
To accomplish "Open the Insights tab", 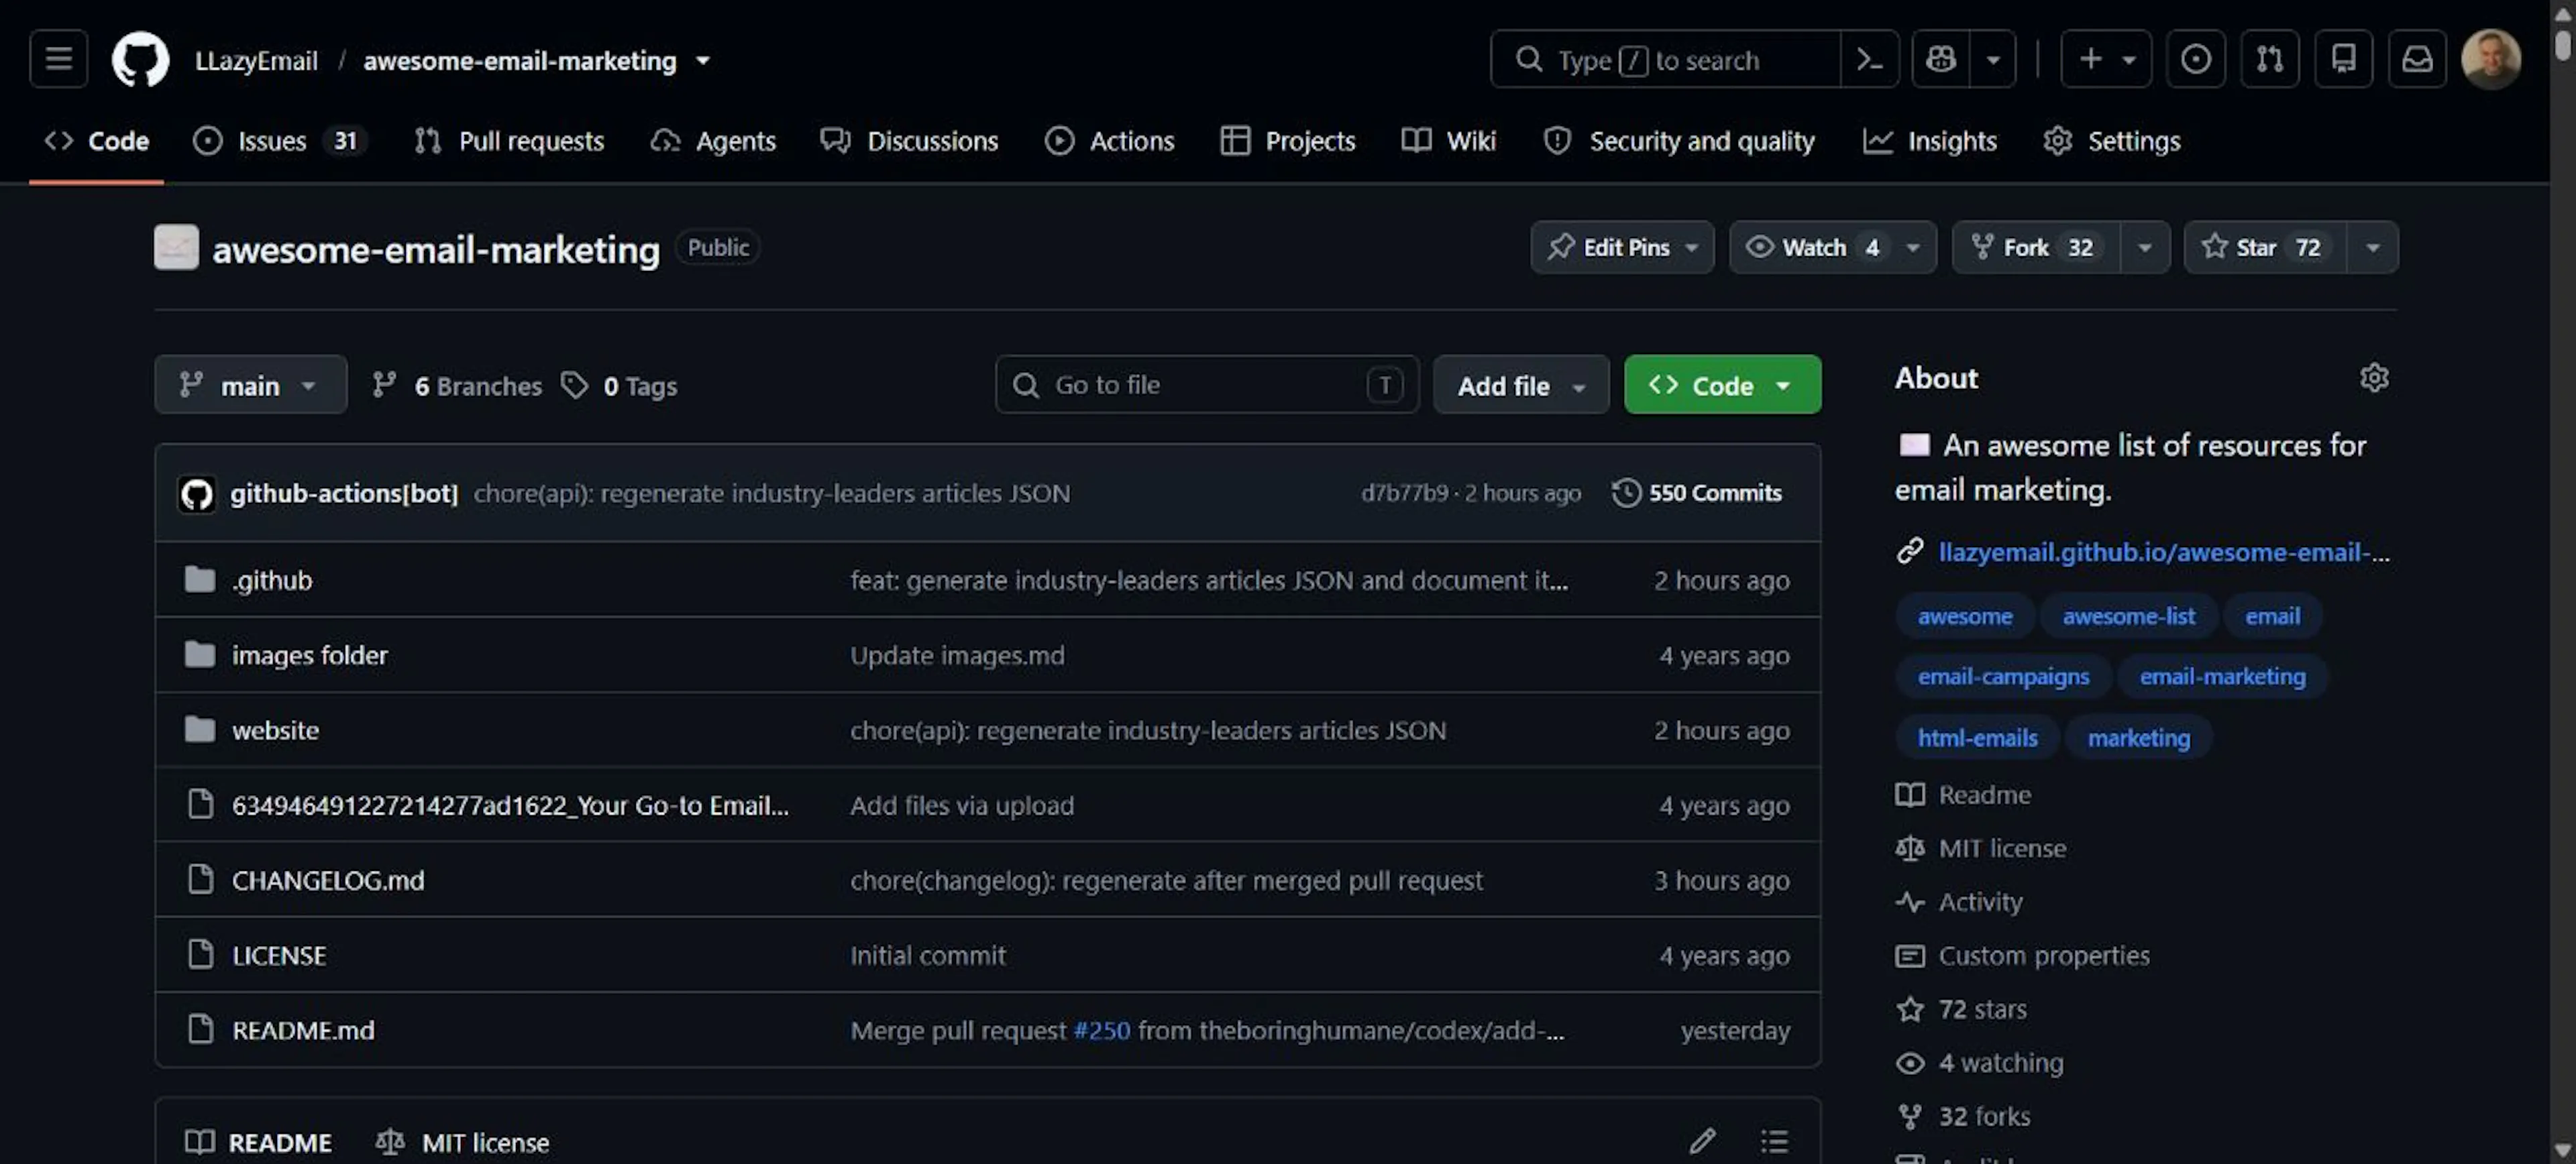I will click(1930, 141).
